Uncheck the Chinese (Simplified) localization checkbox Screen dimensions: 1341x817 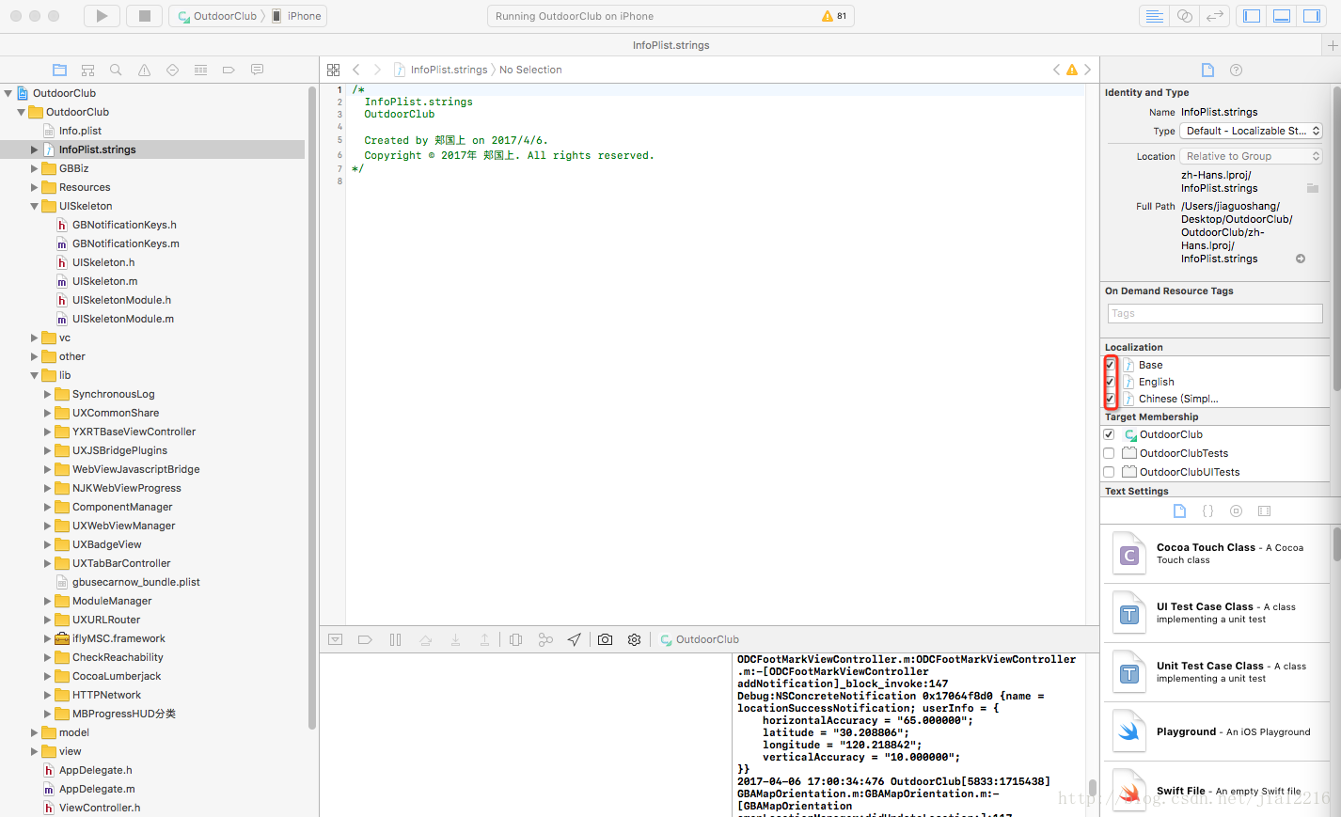(1110, 399)
